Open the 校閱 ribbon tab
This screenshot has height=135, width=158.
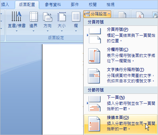93,5
